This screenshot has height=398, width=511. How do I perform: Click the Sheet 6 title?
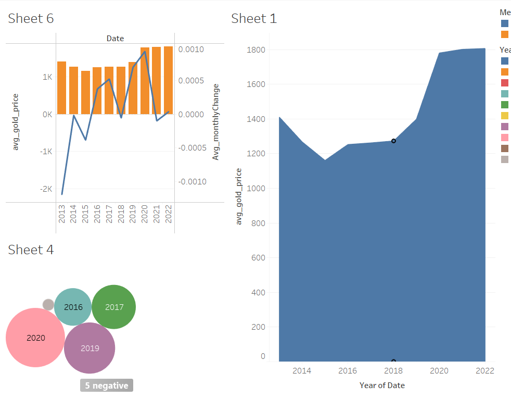[31, 19]
